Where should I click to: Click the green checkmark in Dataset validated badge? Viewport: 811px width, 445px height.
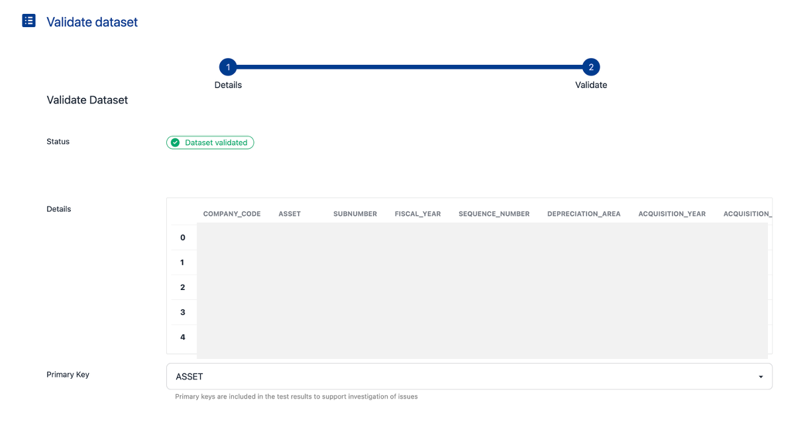click(x=176, y=142)
